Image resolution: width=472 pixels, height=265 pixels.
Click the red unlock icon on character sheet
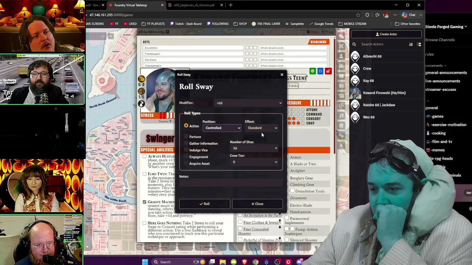pyautogui.click(x=328, y=71)
